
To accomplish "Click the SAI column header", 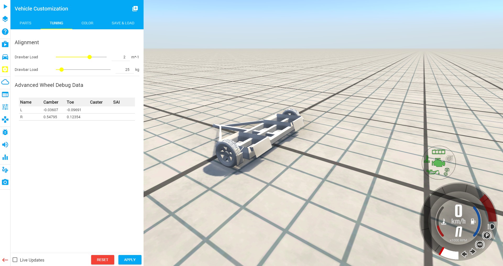I will click(116, 102).
